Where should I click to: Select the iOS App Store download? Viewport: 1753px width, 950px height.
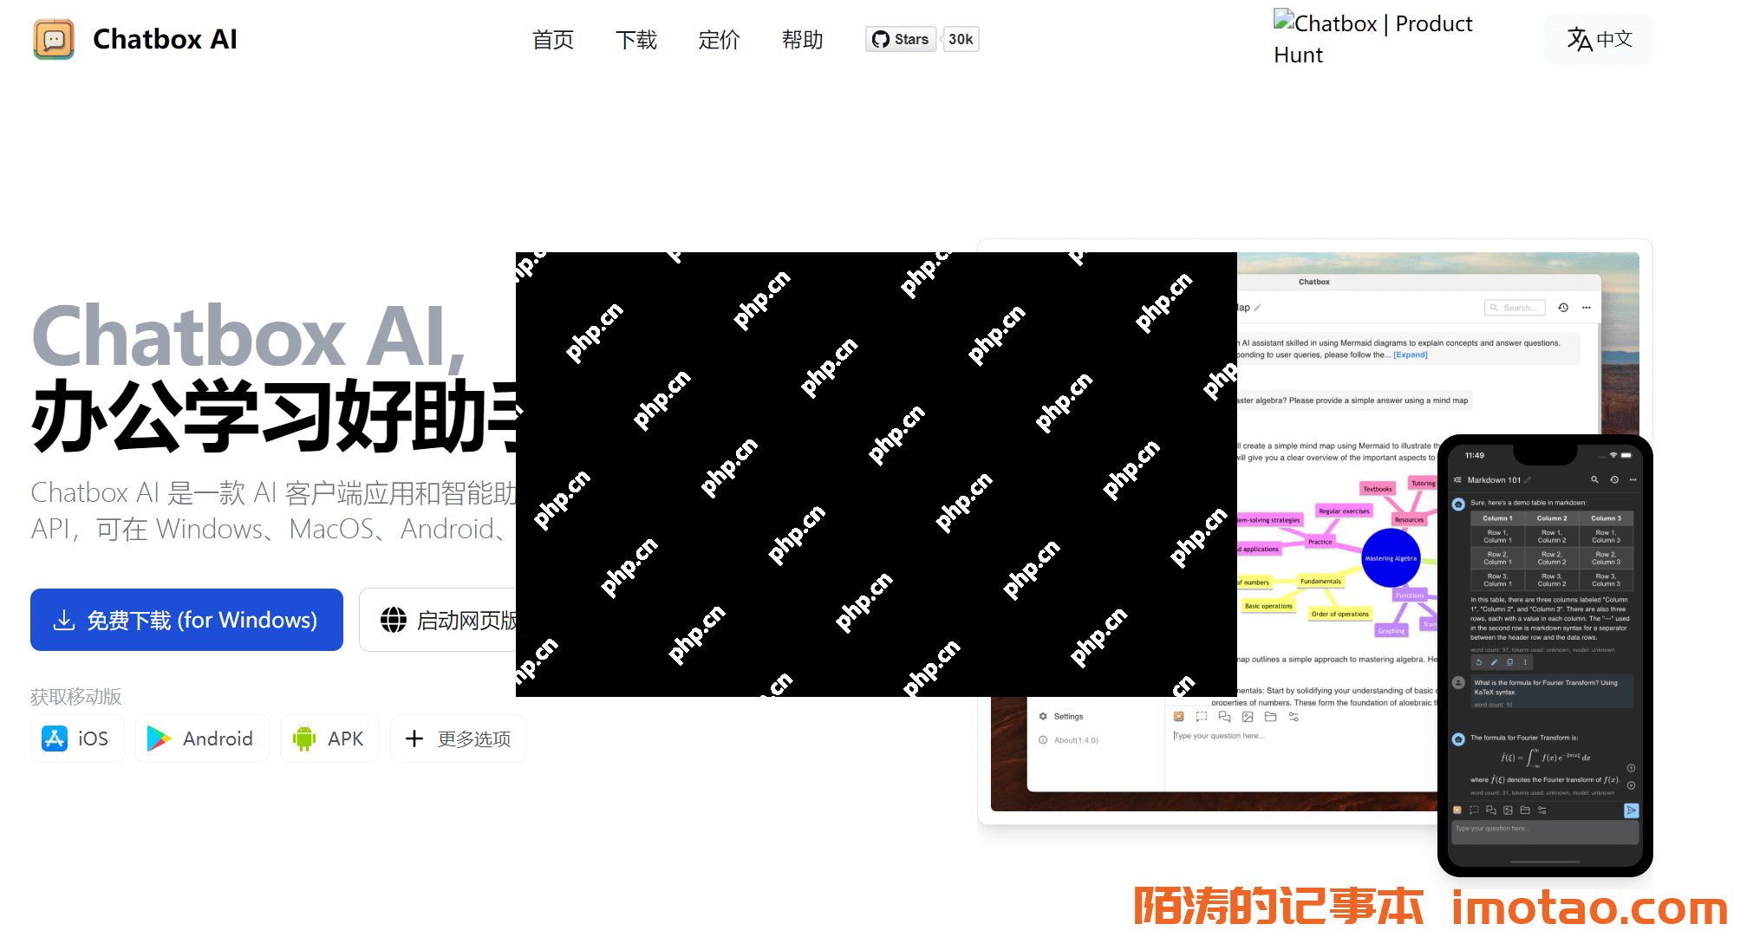point(76,739)
